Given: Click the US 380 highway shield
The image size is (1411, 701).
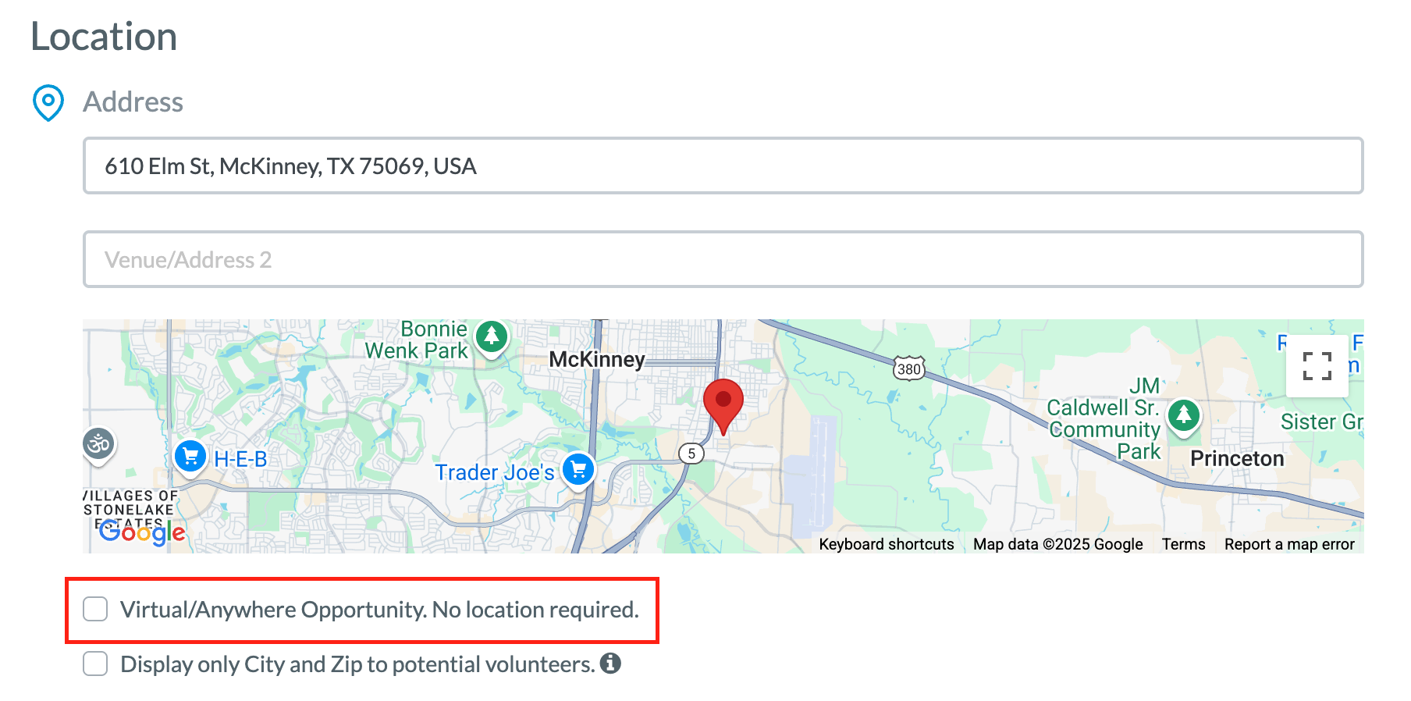Looking at the screenshot, I should [x=909, y=368].
